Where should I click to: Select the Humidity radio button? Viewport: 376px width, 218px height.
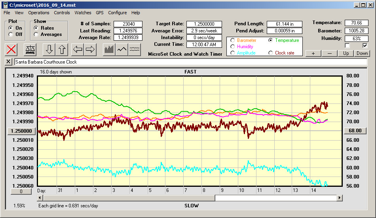[x=232, y=47]
